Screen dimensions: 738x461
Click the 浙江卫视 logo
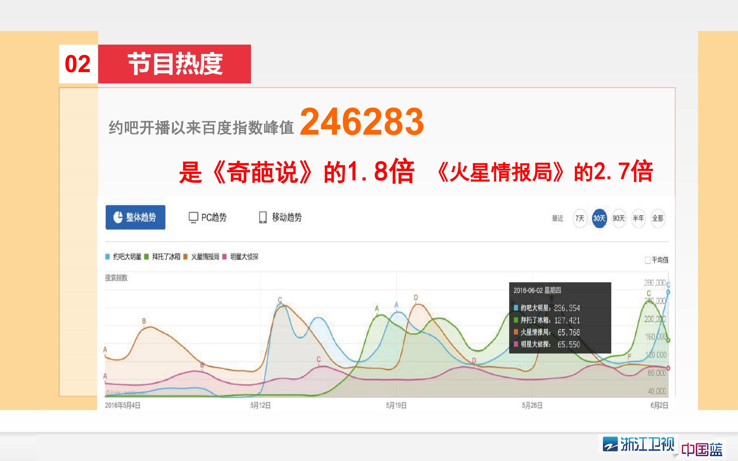coord(639,444)
